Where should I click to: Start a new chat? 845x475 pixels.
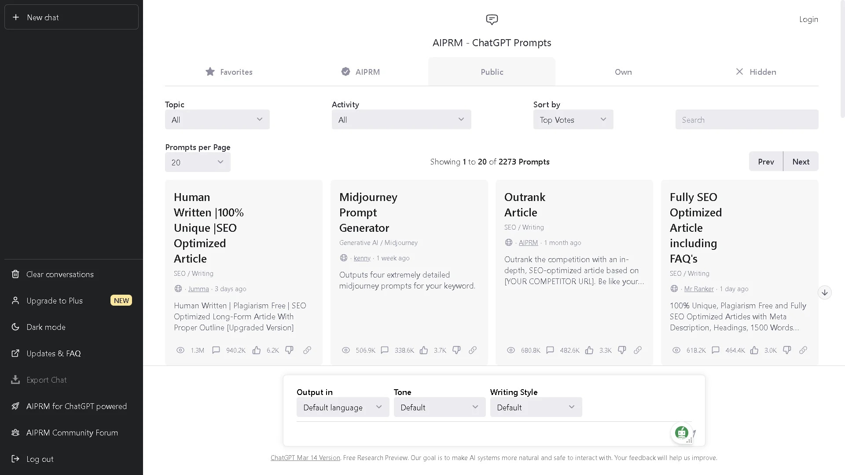click(71, 17)
